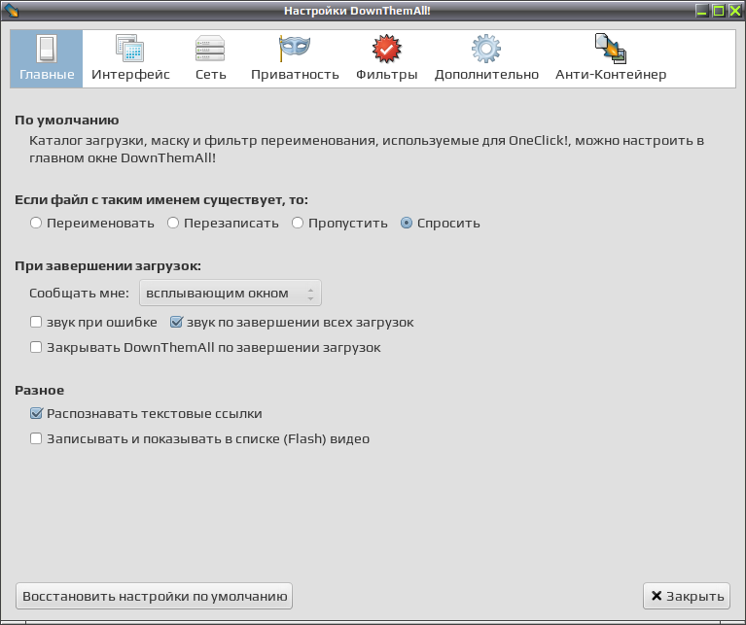The height and width of the screenshot is (625, 746).
Task: Open the Сообщать мне dropdown list
Action: (x=231, y=293)
